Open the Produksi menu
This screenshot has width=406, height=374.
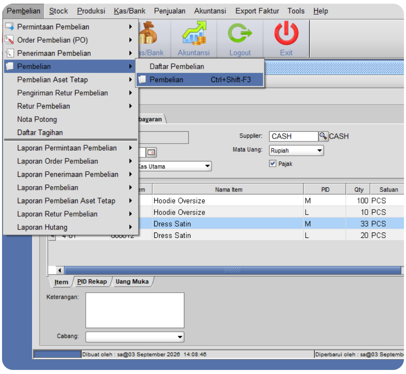tap(91, 11)
